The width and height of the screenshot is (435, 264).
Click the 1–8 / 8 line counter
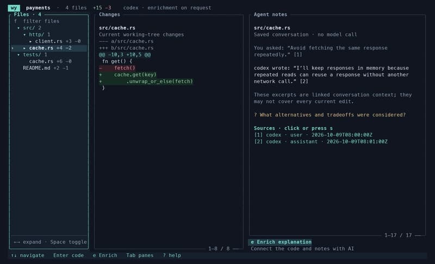(x=219, y=249)
